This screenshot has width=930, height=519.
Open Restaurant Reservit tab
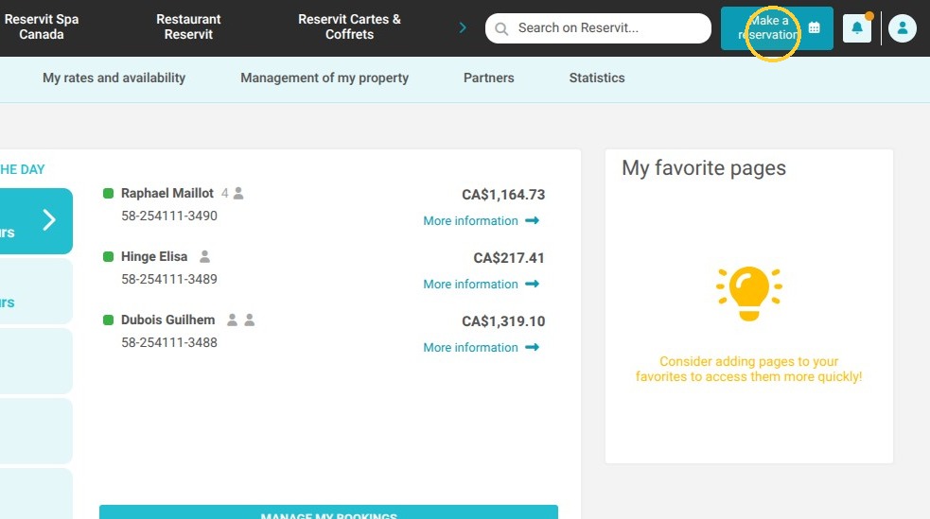pos(188,26)
